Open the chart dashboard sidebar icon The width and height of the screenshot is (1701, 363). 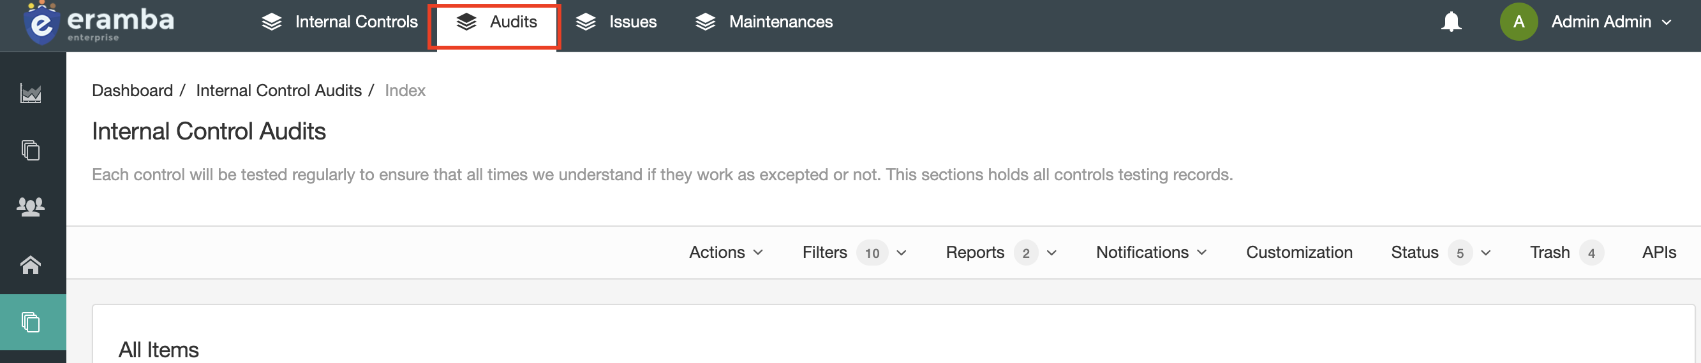(31, 93)
